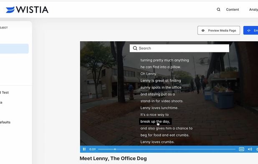
Task: Click the code brackets icon on Embed button
Action: [249, 30]
